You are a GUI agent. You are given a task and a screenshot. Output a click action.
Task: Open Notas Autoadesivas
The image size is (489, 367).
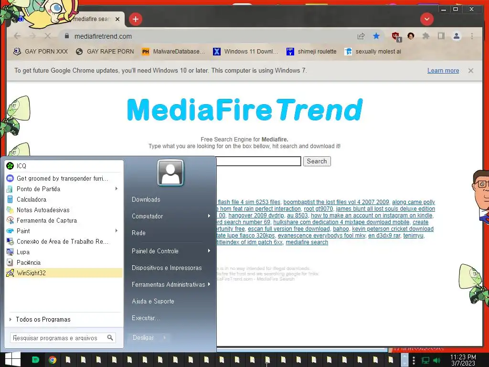64,210
